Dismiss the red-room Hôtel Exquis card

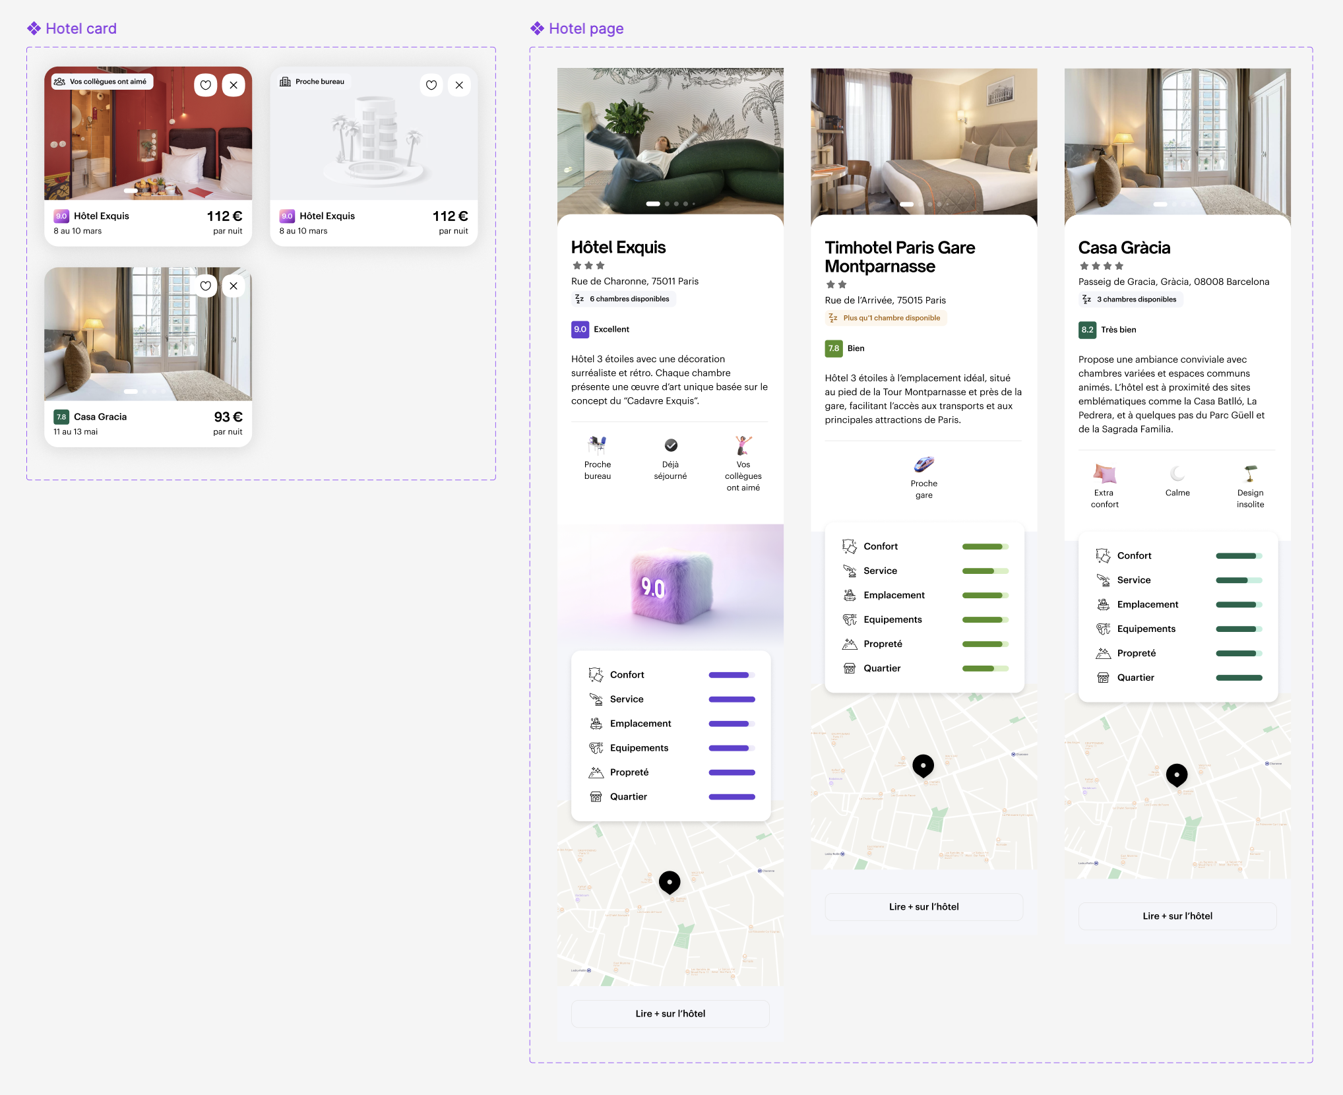point(234,85)
